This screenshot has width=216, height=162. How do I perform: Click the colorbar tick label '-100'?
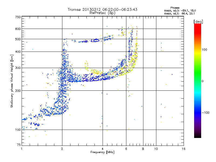tap(205, 113)
